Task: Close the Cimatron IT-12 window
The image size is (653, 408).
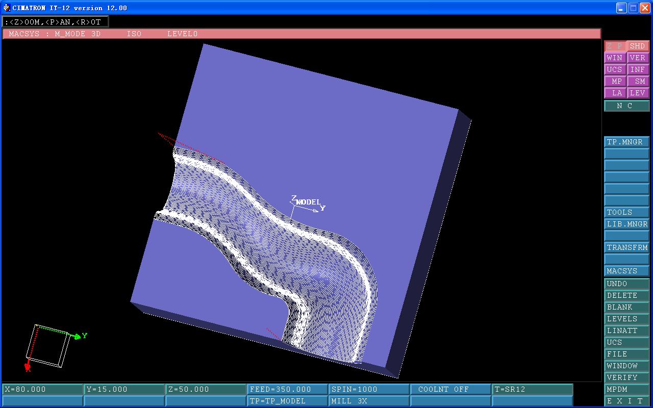Action: [x=645, y=8]
